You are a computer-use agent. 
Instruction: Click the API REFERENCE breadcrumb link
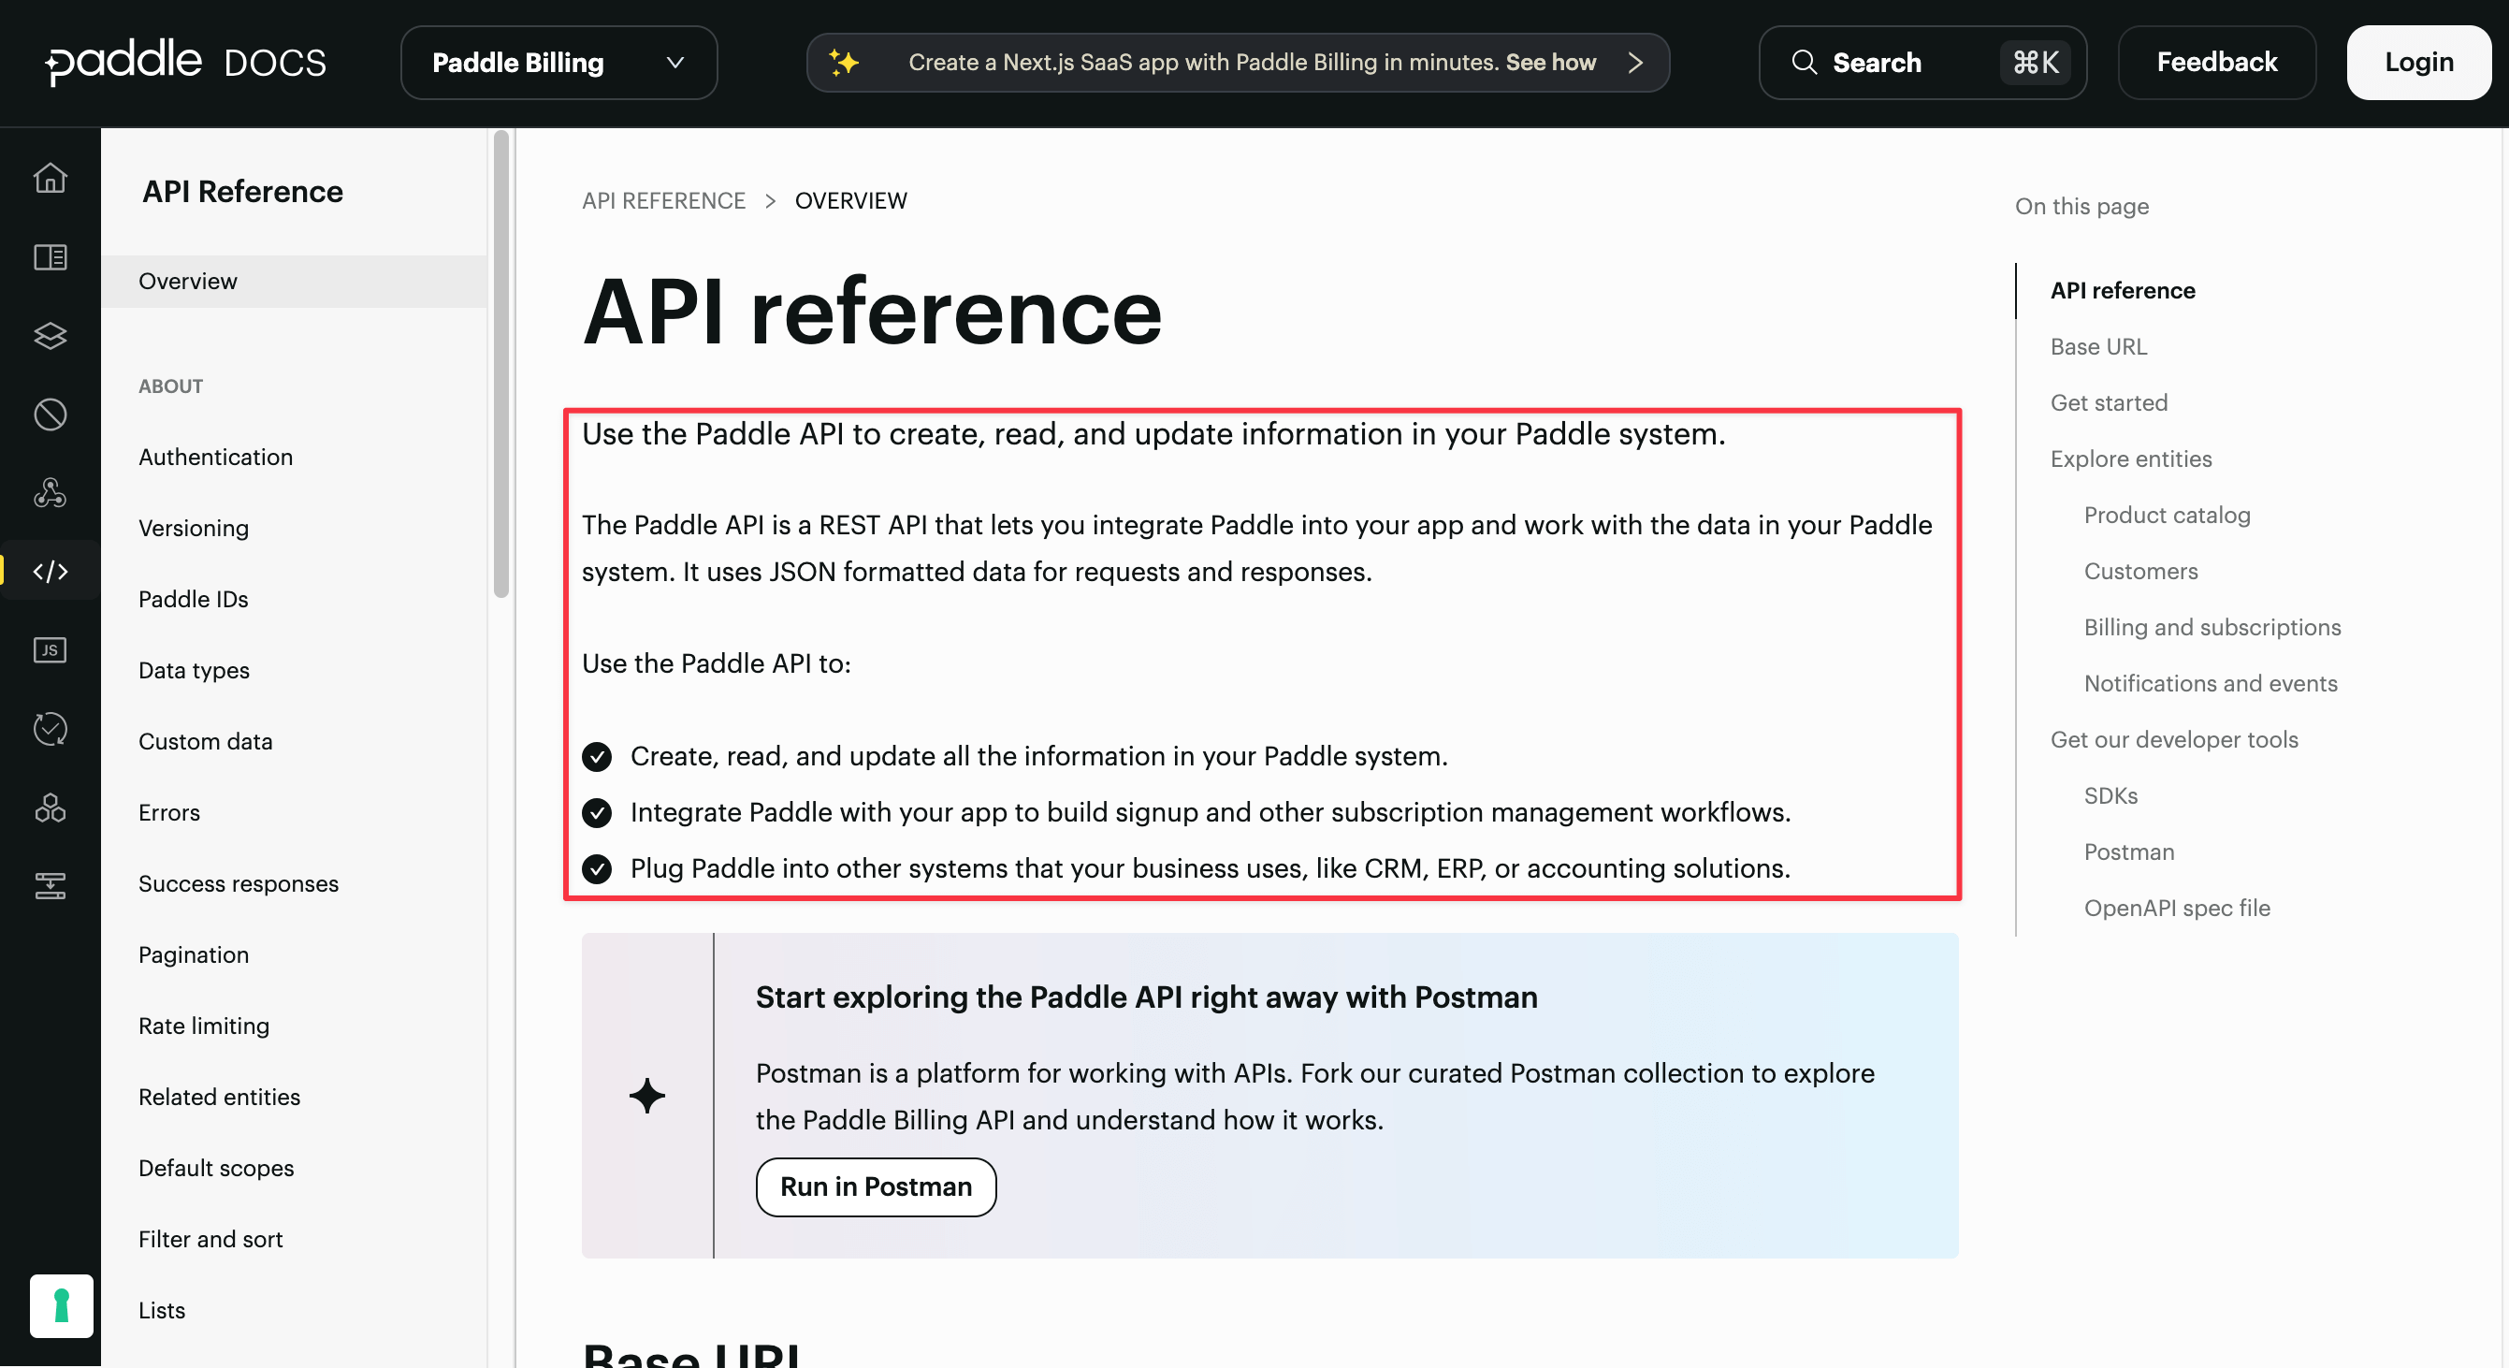[663, 199]
